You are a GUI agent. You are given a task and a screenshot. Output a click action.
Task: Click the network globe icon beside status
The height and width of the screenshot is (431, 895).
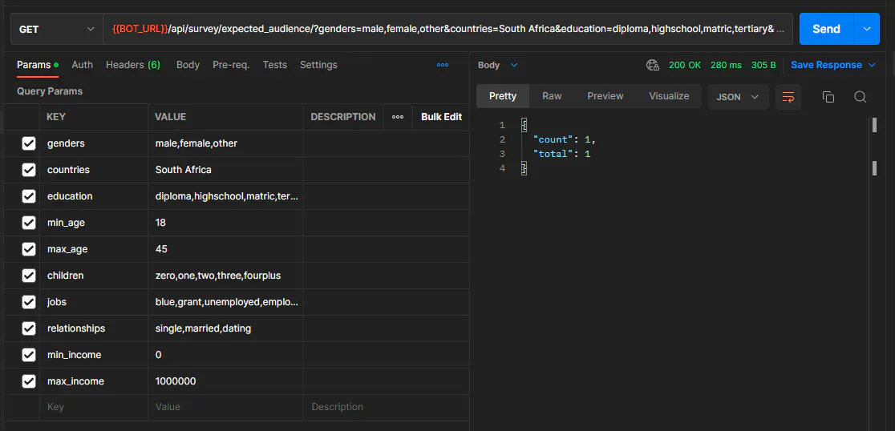652,65
